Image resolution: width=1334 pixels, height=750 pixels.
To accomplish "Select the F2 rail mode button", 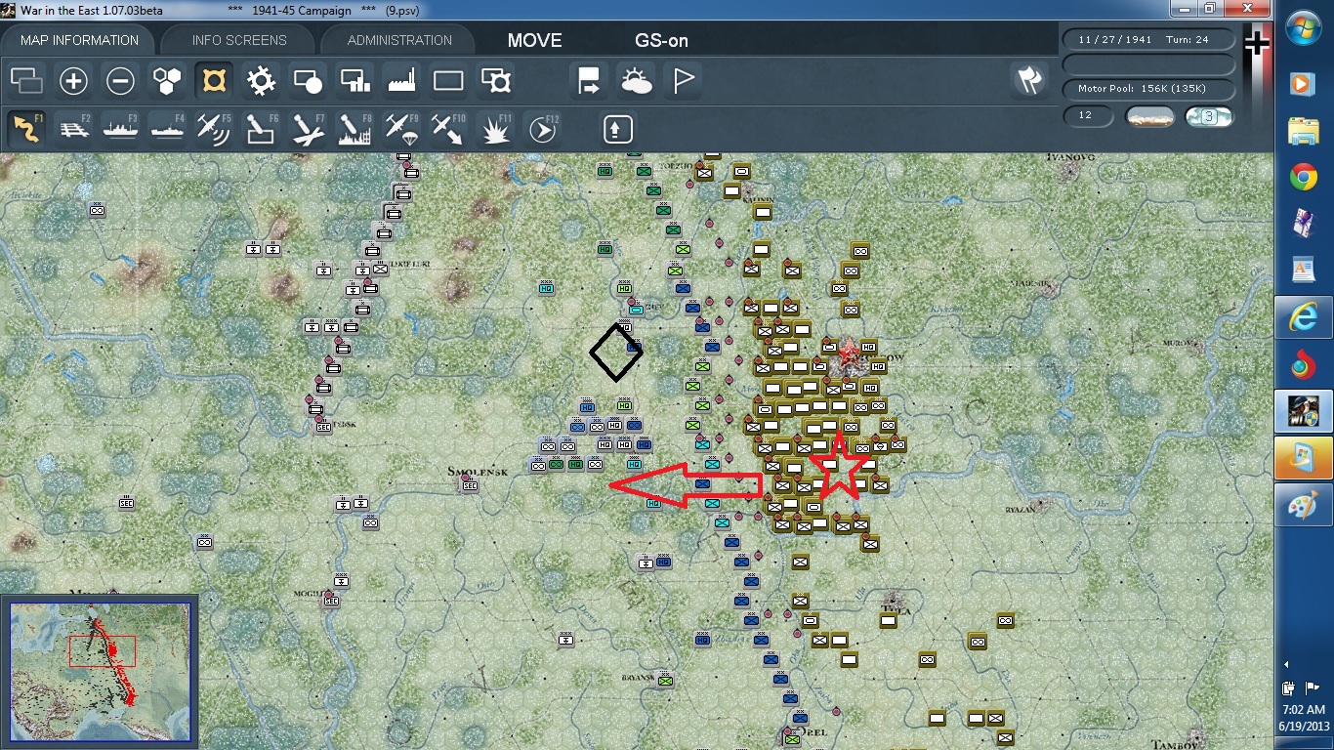I will click(x=73, y=128).
